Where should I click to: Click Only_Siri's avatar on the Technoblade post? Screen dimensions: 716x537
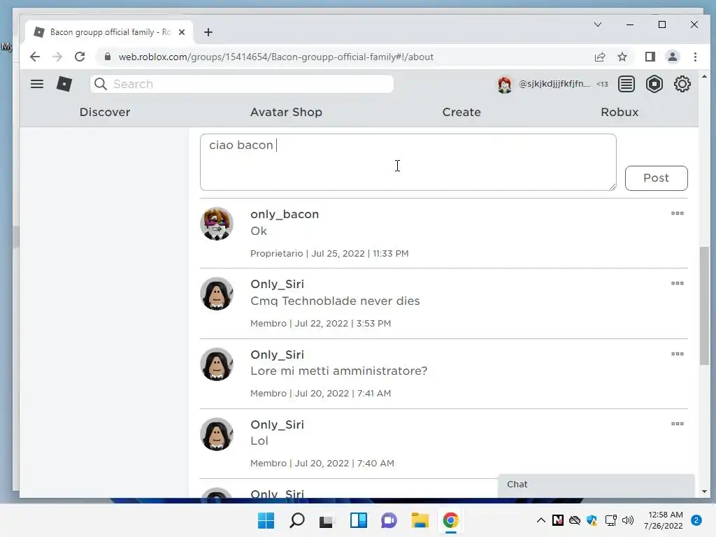click(217, 294)
